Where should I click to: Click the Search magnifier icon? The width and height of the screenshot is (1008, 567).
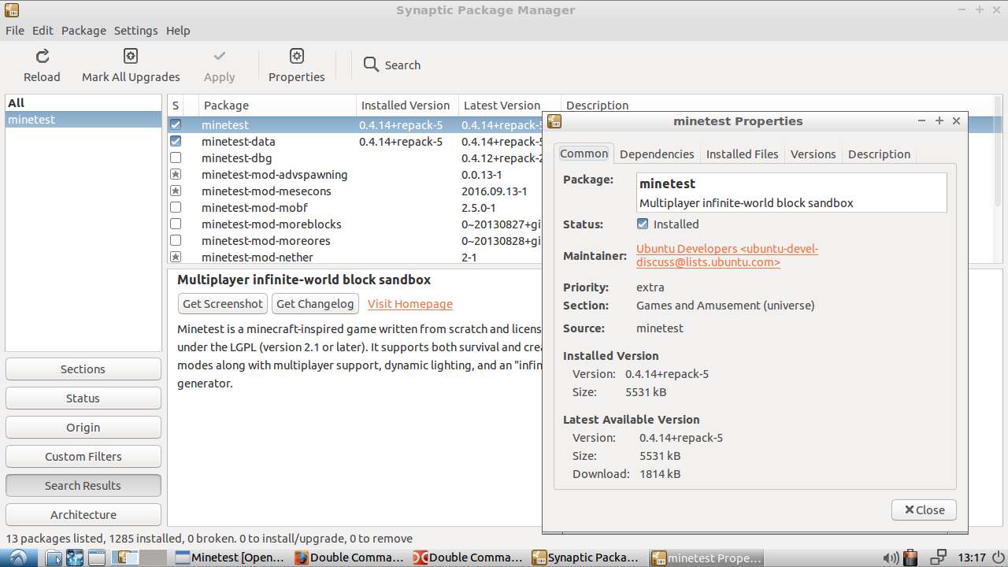point(370,65)
